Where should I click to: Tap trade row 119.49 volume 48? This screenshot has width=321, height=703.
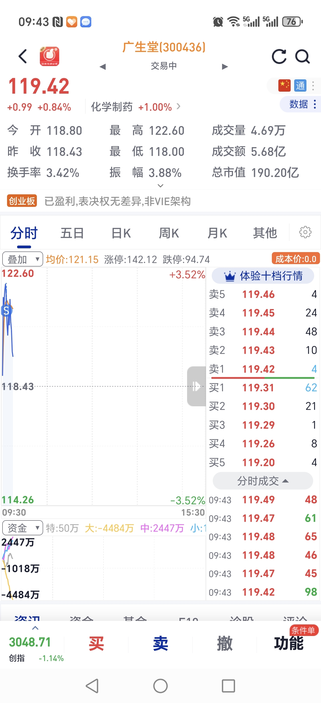(263, 500)
